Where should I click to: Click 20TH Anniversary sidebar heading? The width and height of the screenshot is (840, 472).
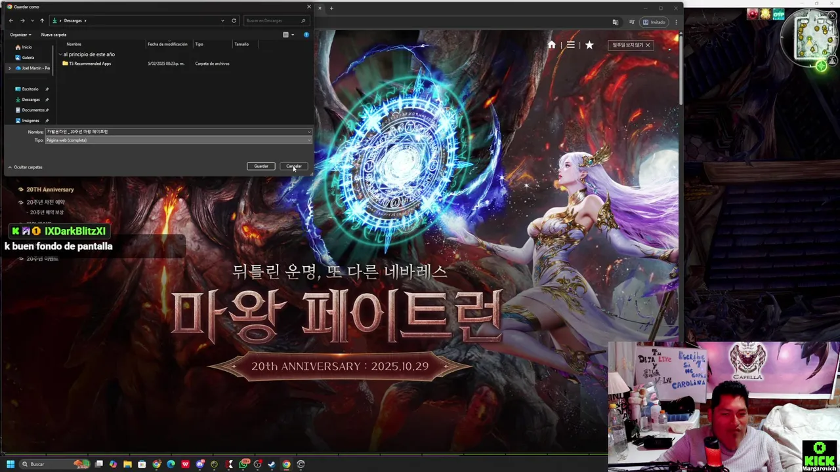coord(50,189)
